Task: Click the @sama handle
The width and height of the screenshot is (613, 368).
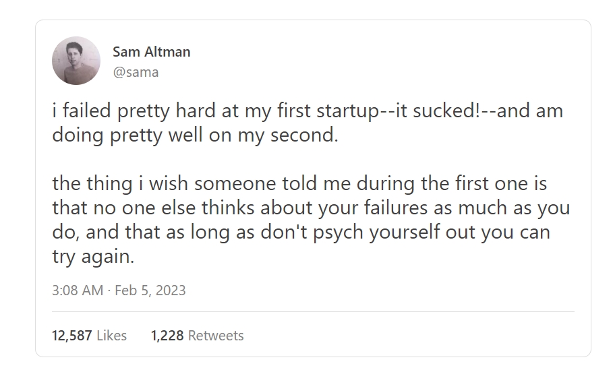Action: [x=136, y=71]
